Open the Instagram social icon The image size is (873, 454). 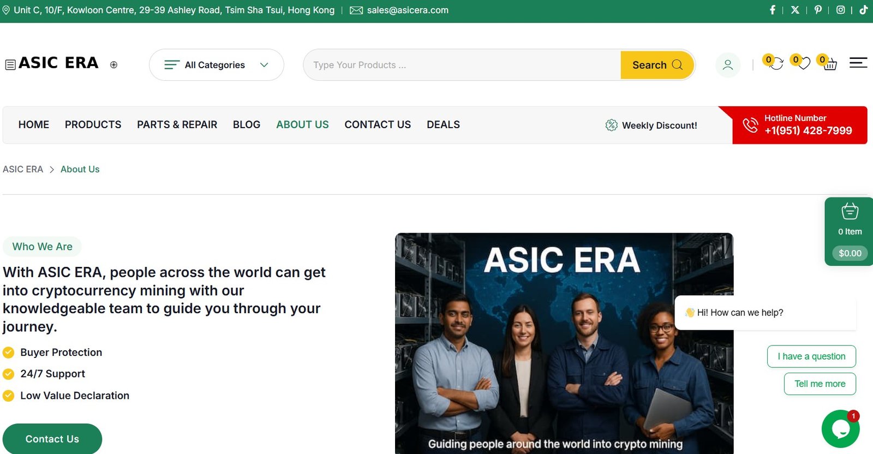point(841,10)
